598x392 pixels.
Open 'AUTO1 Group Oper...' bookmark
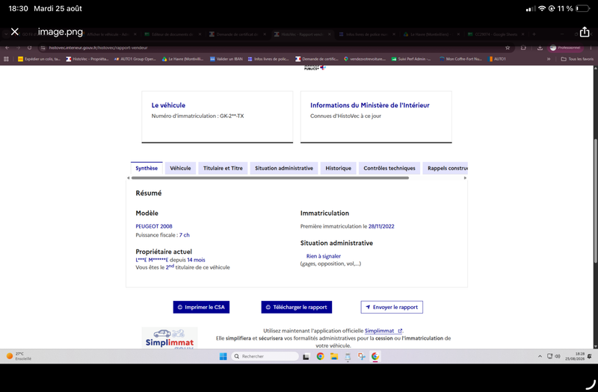[x=135, y=59]
